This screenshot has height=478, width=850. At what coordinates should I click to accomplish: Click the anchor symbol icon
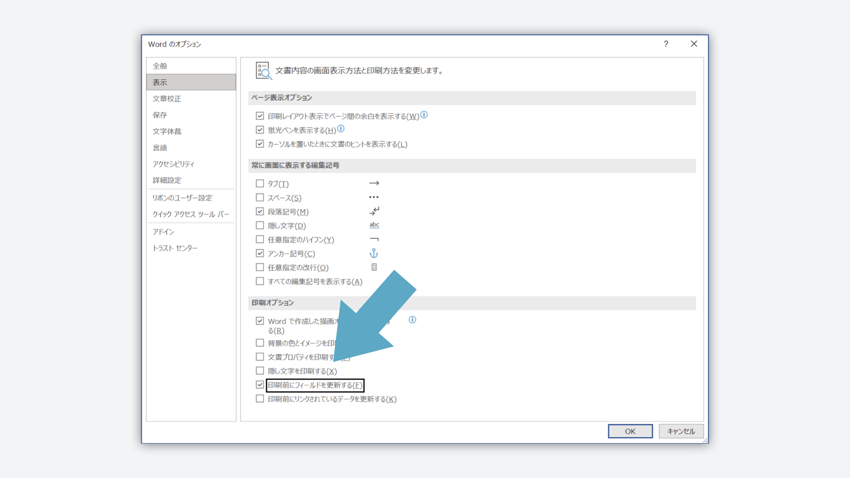point(374,253)
